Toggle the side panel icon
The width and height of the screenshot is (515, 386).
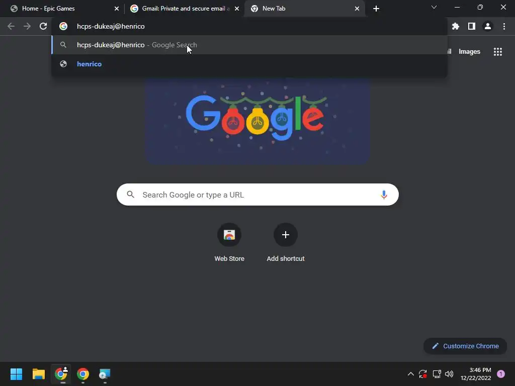[x=472, y=26]
